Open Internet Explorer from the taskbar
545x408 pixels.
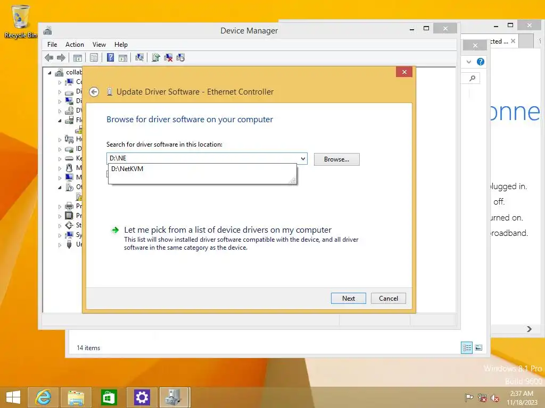click(x=43, y=397)
